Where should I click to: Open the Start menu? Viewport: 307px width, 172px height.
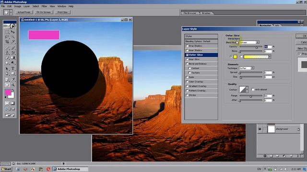6,169
